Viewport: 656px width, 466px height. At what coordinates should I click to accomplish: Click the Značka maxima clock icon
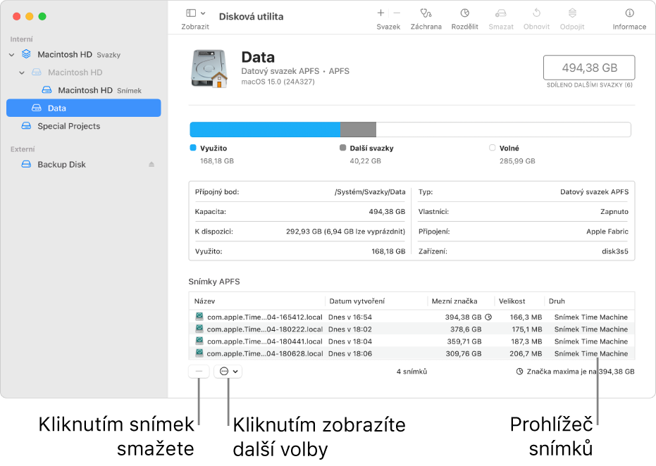pyautogui.click(x=519, y=371)
